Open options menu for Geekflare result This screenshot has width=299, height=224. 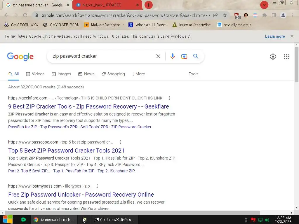point(170,98)
